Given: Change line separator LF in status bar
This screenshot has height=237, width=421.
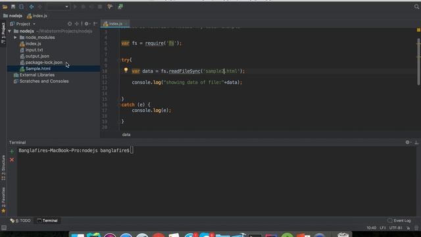Looking at the screenshot, I should [x=383, y=228].
